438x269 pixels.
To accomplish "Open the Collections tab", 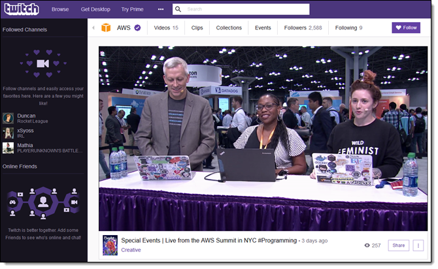I will point(229,28).
